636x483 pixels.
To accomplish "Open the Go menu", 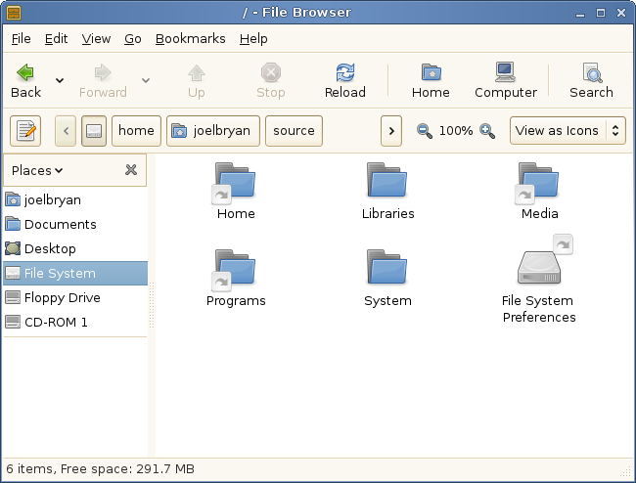I will pos(133,39).
